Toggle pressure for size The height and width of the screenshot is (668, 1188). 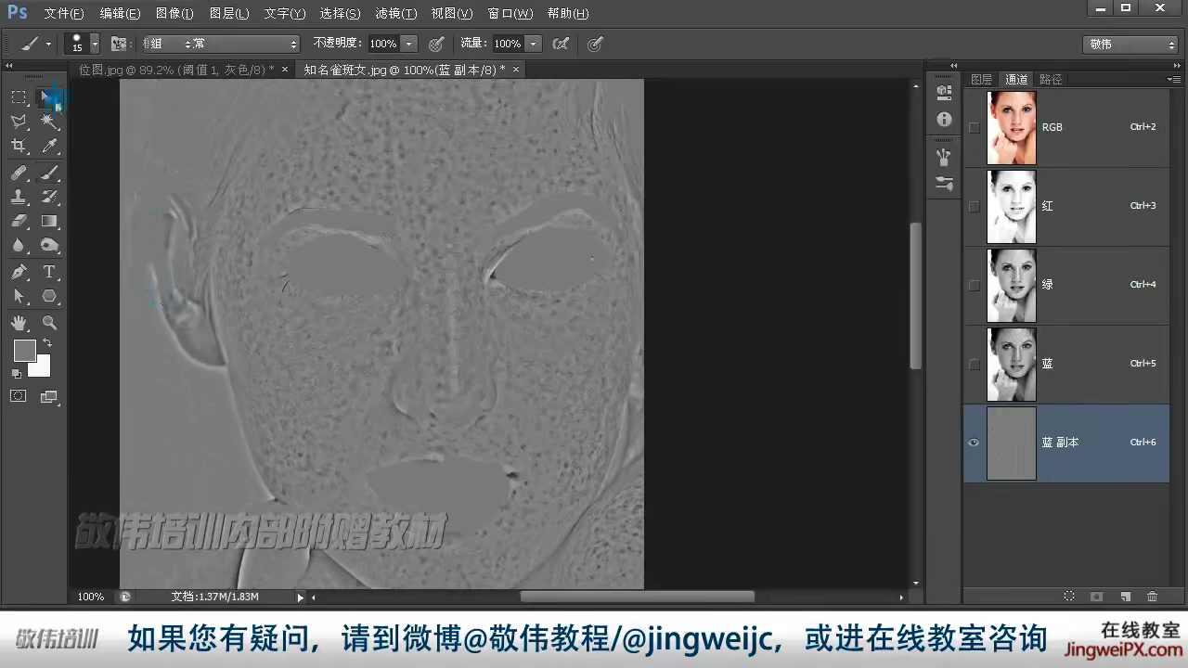tap(595, 44)
